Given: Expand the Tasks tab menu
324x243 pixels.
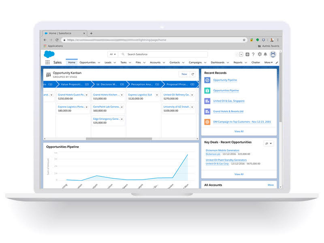Looking at the screenshot, I should click(130, 62).
